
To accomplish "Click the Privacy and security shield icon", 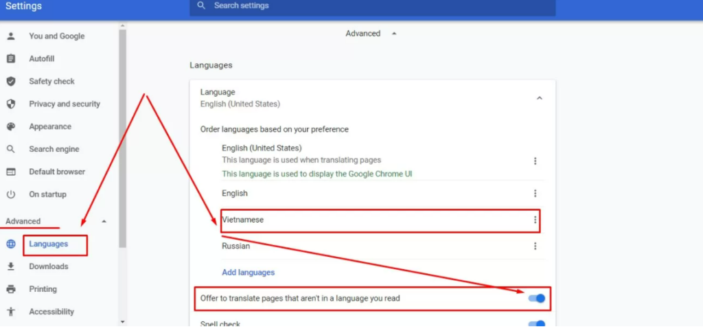I will (11, 104).
